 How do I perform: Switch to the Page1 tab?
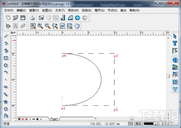(x=54, y=119)
